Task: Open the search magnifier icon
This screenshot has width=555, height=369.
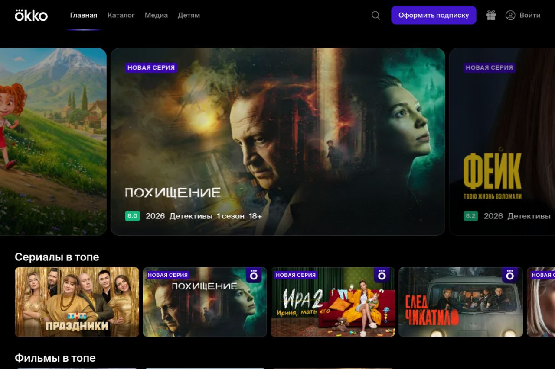Action: pos(376,16)
